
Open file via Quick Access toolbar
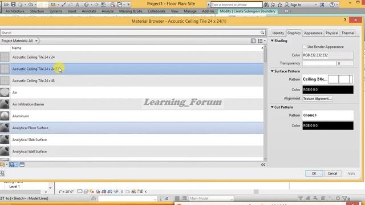pos(6,5)
